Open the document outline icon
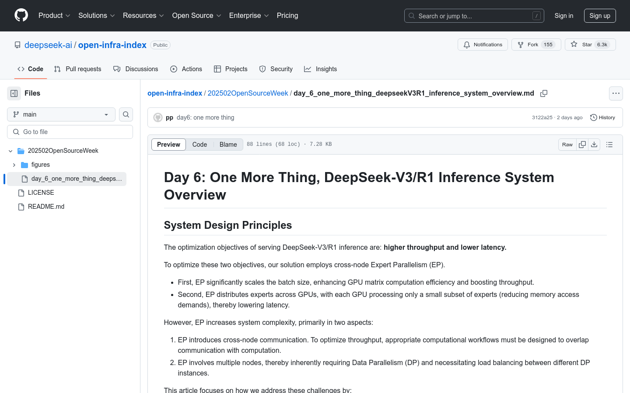The image size is (630, 393). 609,145
